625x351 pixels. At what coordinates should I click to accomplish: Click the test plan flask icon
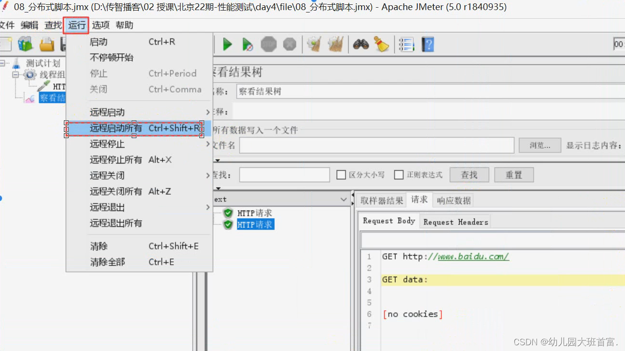pos(17,63)
